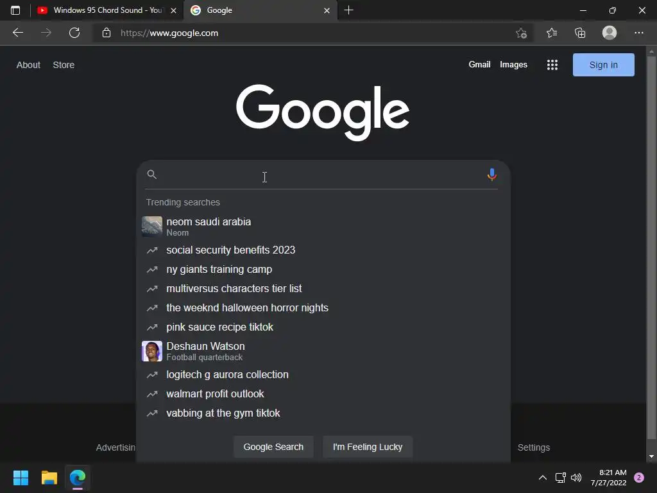The width and height of the screenshot is (657, 493).
Task: Open the Windows Start menu
Action: click(21, 478)
